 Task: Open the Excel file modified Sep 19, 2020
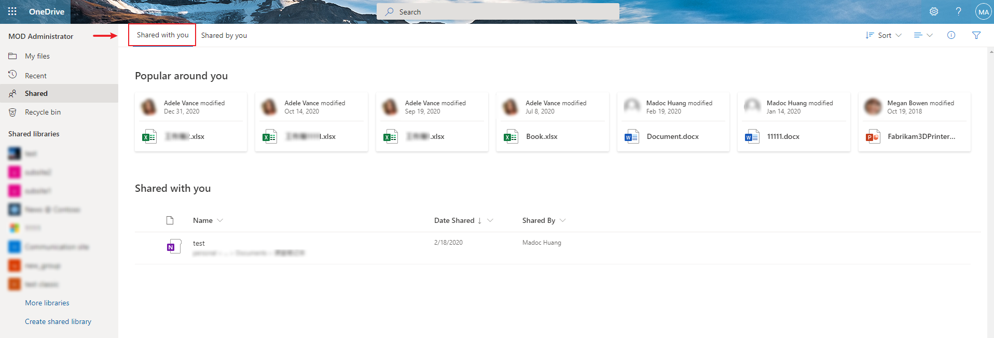432,122
